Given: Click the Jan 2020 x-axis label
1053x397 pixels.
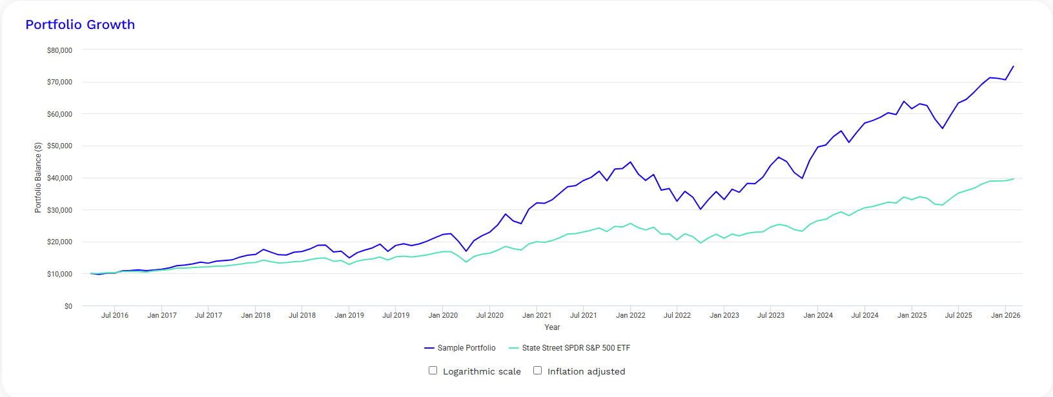Looking at the screenshot, I should pyautogui.click(x=443, y=315).
